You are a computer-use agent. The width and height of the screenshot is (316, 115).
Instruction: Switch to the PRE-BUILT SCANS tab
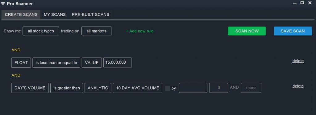coord(90,15)
